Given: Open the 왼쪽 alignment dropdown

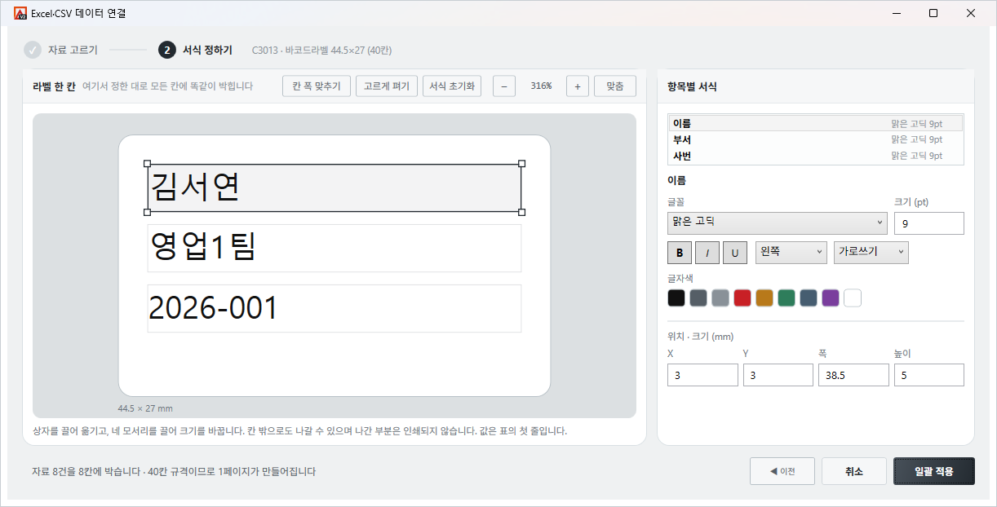Looking at the screenshot, I should 791,253.
